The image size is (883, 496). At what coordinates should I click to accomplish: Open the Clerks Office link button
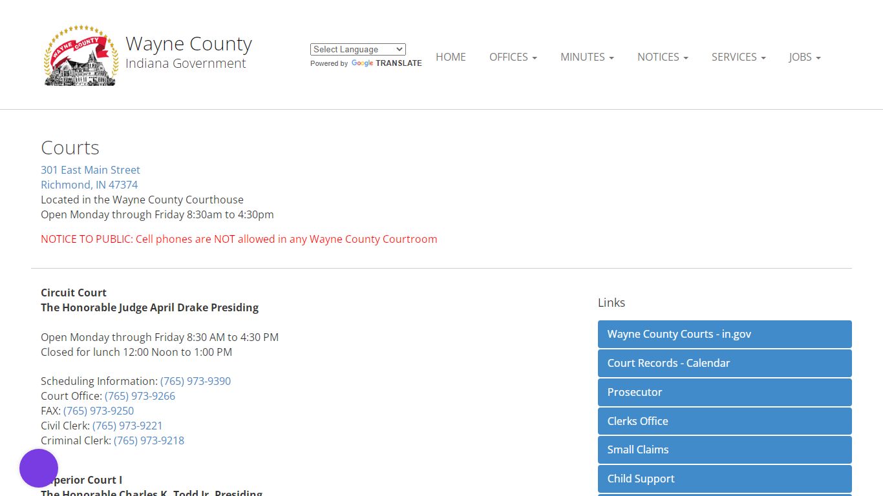pyautogui.click(x=725, y=421)
